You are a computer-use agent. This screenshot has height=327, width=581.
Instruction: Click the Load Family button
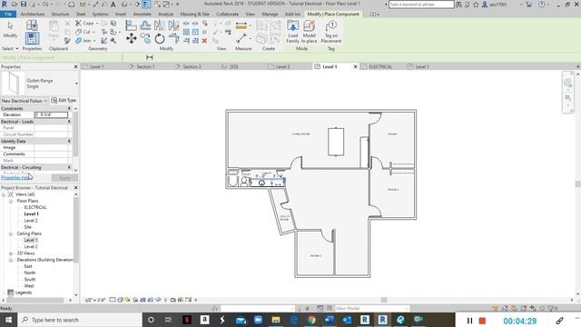(292, 32)
